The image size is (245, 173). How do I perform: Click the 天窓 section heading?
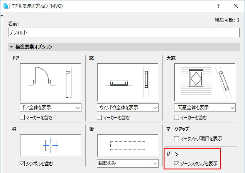click(x=171, y=58)
